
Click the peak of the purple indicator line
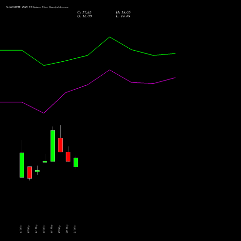pyautogui.click(x=110, y=70)
